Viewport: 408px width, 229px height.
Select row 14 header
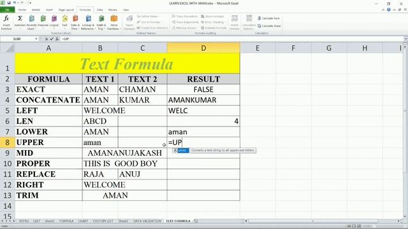pyautogui.click(x=7, y=206)
